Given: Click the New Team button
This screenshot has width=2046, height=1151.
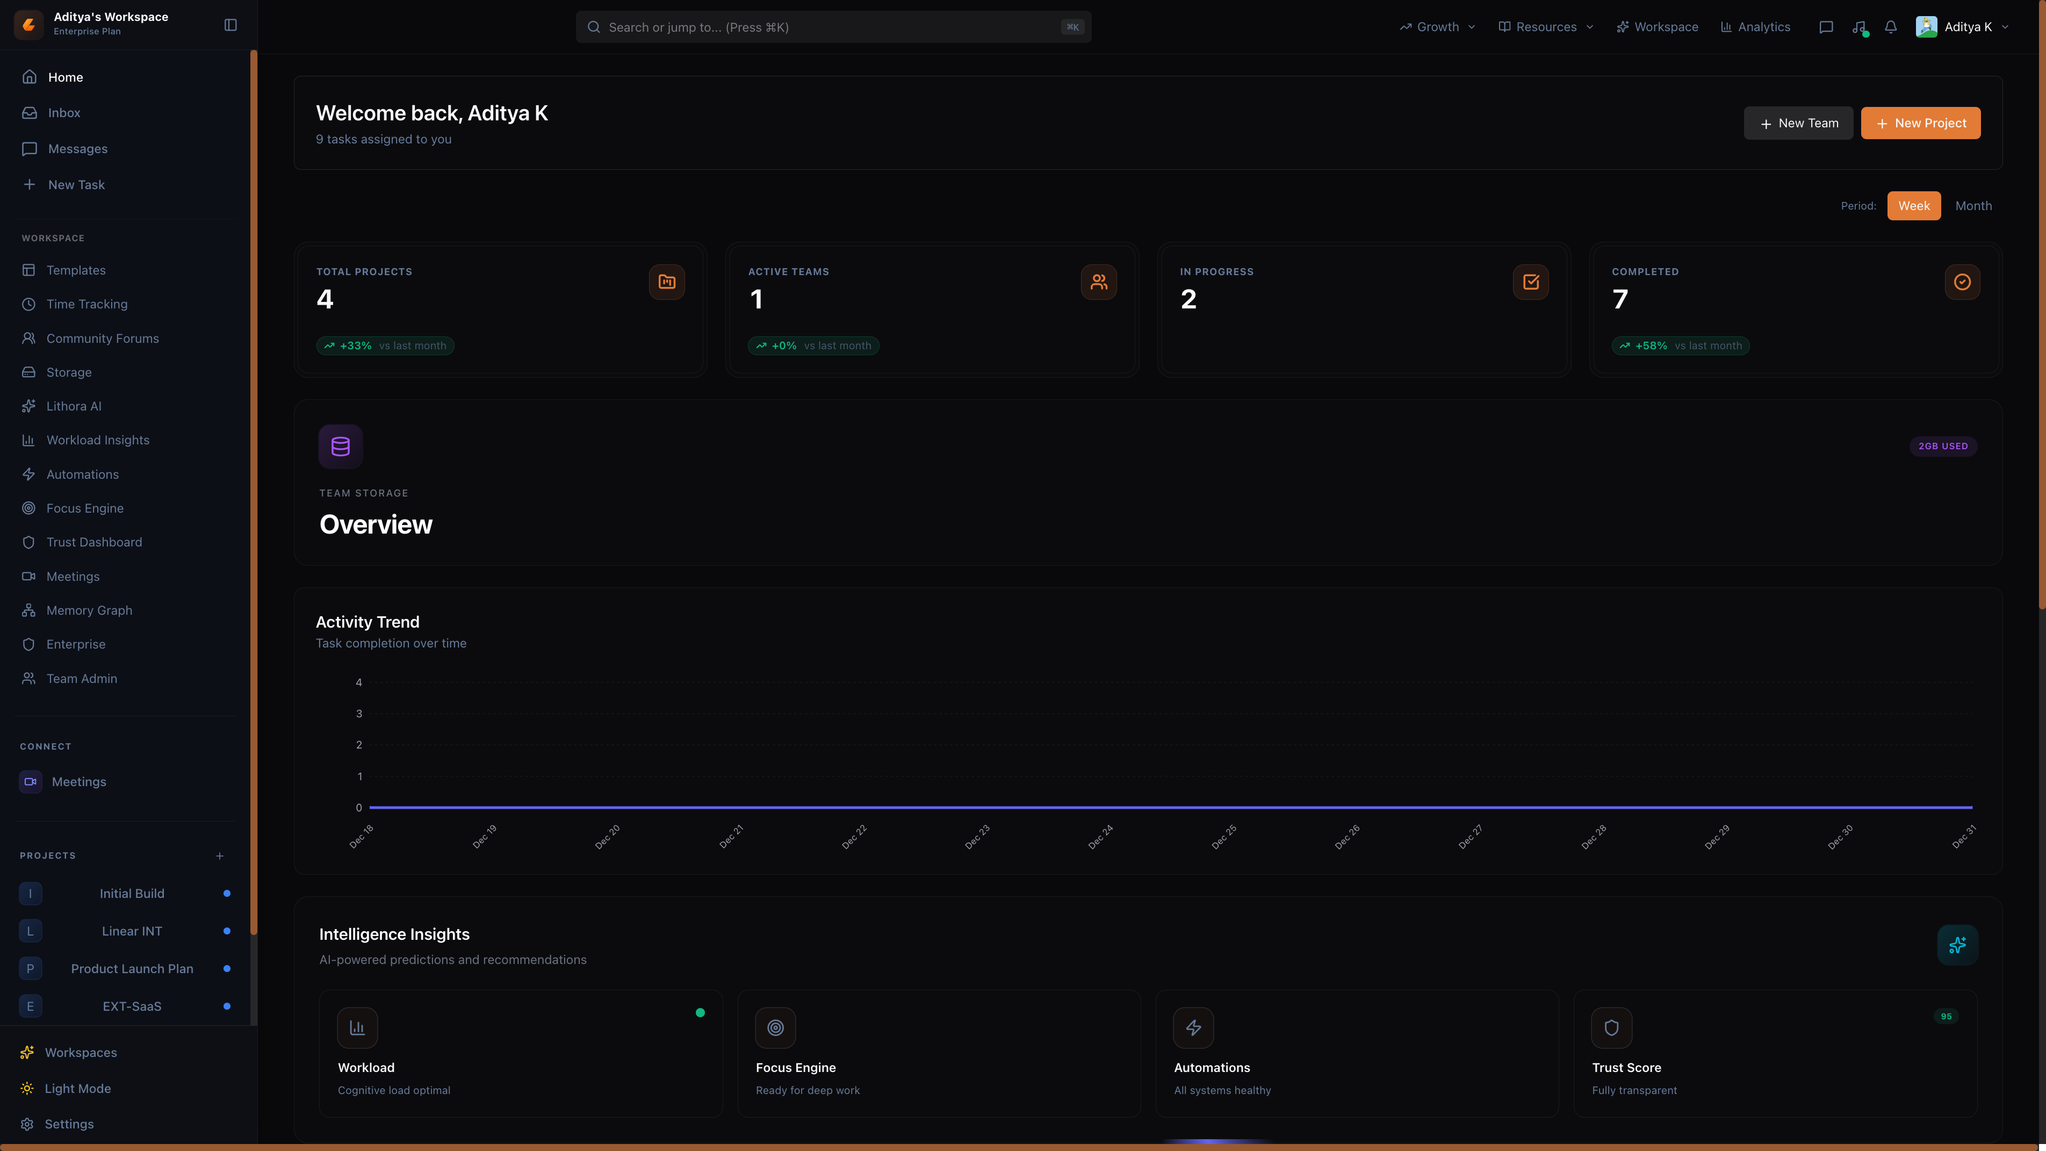Looking at the screenshot, I should coord(1797,123).
